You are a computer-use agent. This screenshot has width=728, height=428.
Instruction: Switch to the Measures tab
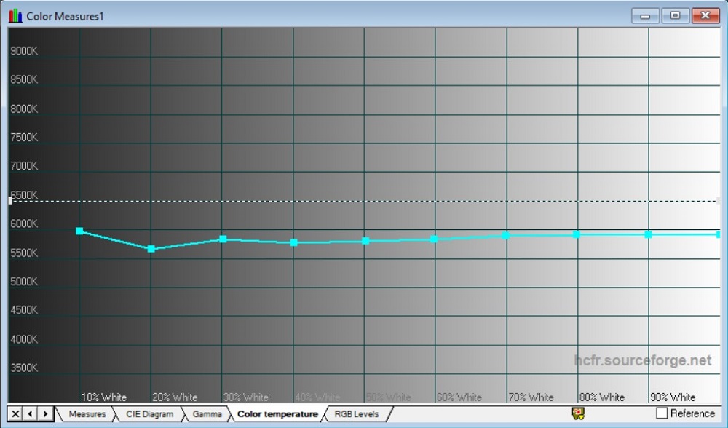(87, 413)
